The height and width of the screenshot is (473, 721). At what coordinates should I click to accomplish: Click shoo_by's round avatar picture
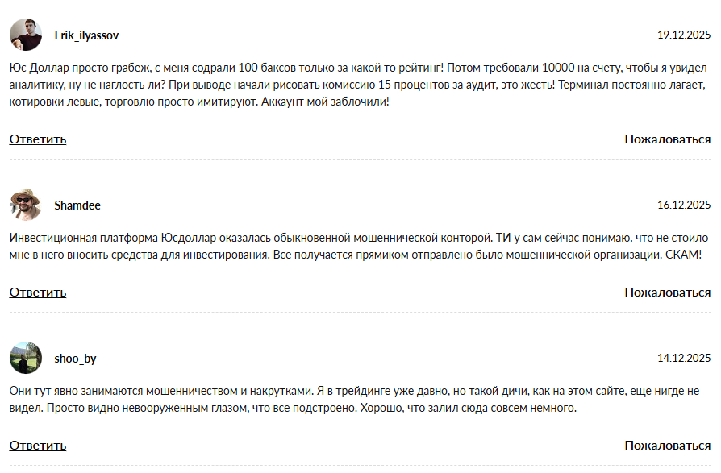click(26, 358)
